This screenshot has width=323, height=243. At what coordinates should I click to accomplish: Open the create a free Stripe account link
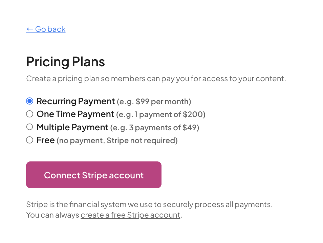(130, 215)
